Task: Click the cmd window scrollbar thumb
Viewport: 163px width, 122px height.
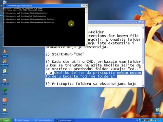Action: coord(86,11)
